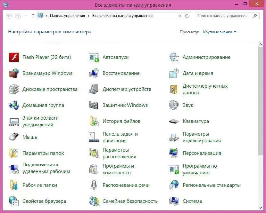Open the Защитник Windows wall icon
266x213 pixels.
tap(94, 105)
